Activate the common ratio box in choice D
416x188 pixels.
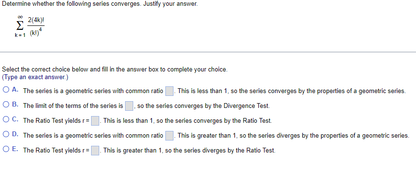pyautogui.click(x=170, y=136)
